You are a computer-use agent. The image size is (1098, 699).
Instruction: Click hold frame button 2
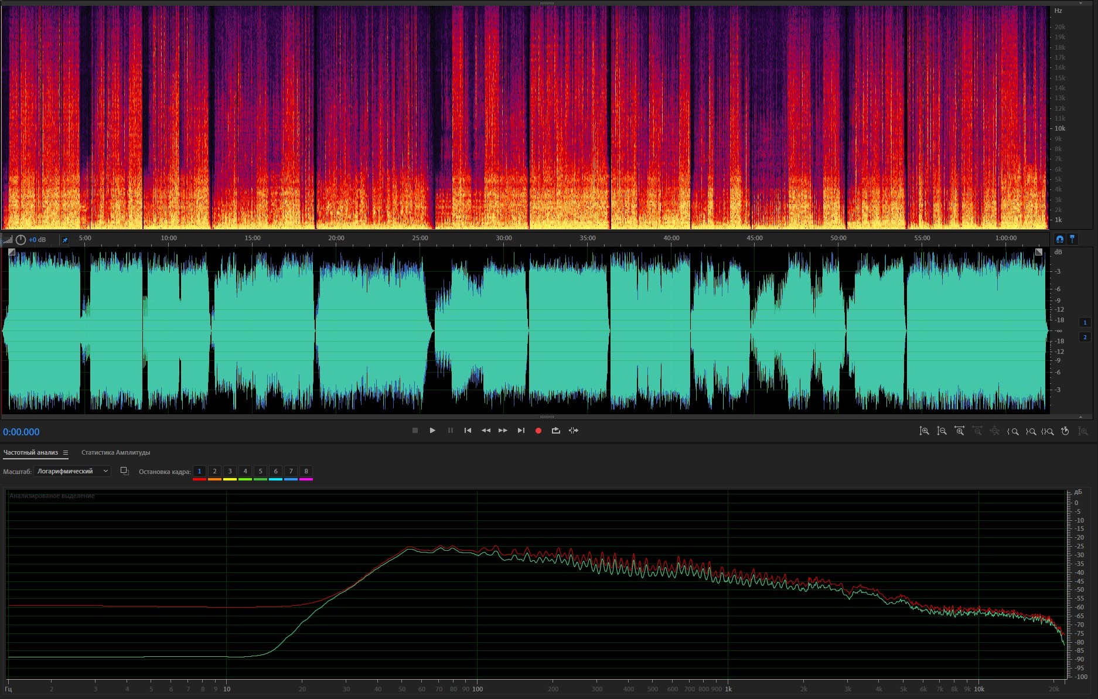pos(214,471)
